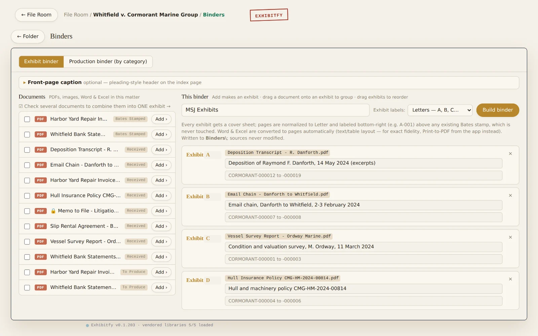Check the Whitfield Bank State... Bates Stamped document
Viewport: 538px width, 336px height.
click(27, 134)
